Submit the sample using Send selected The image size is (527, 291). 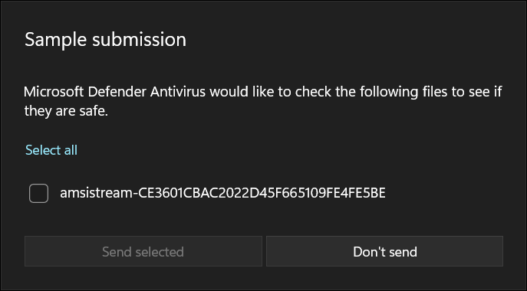(x=143, y=251)
